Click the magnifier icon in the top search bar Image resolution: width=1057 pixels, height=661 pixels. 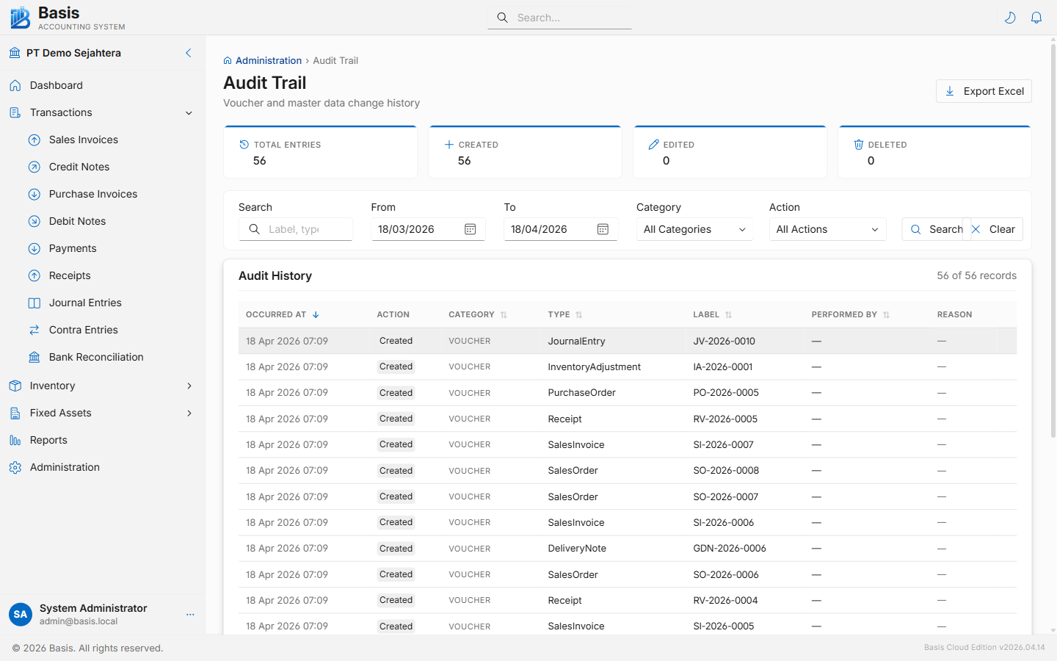[x=502, y=17]
